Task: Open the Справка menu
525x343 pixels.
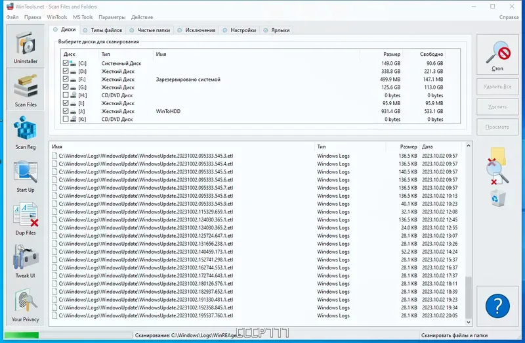Action: (509, 17)
